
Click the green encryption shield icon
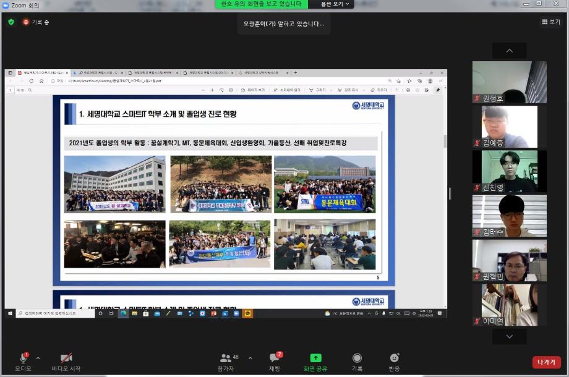pyautogui.click(x=11, y=22)
